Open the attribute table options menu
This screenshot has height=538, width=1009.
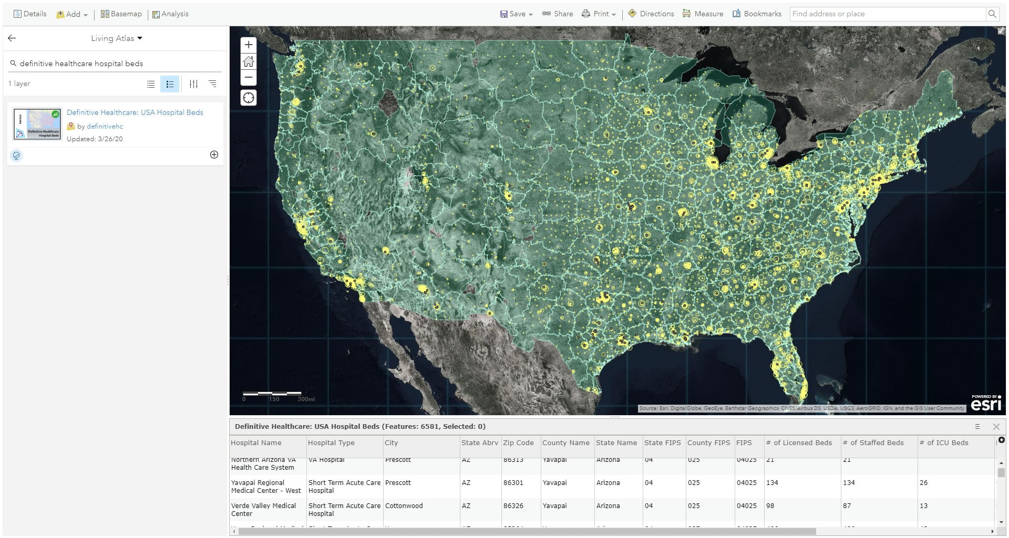point(977,427)
